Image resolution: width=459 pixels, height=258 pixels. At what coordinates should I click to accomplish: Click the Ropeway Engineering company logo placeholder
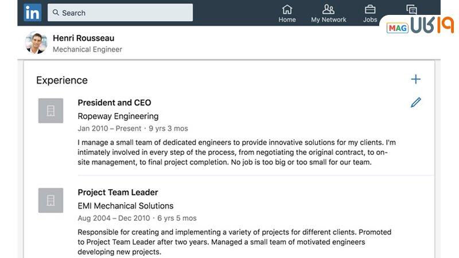point(50,111)
